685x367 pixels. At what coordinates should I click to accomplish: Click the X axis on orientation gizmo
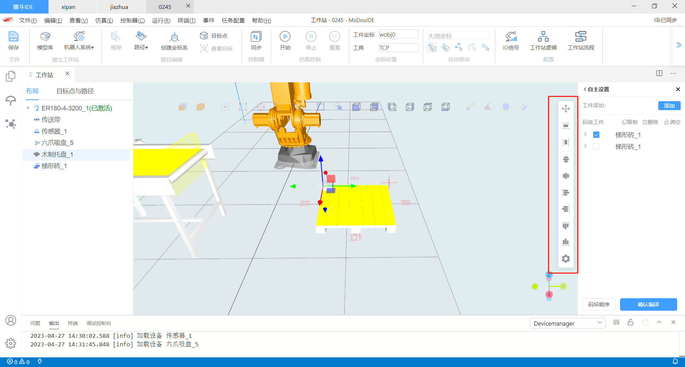tap(549, 294)
